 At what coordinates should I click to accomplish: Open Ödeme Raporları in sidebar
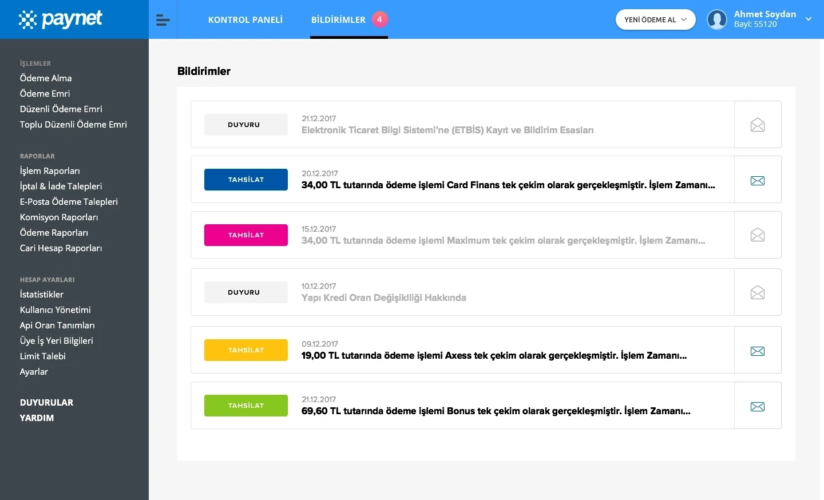point(54,232)
